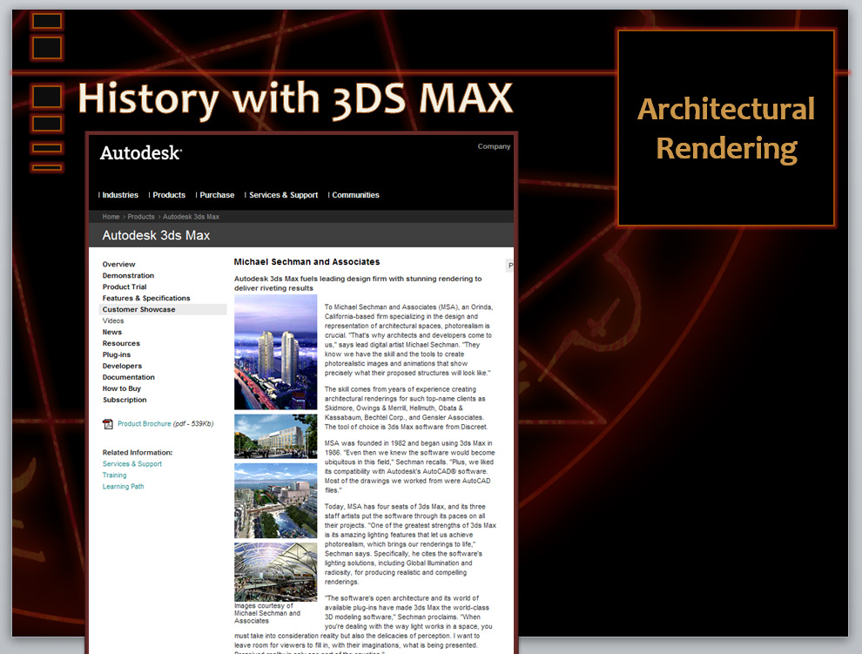Click the aerial waterfront city rendering thumbnail
The image size is (862, 654).
point(275,501)
